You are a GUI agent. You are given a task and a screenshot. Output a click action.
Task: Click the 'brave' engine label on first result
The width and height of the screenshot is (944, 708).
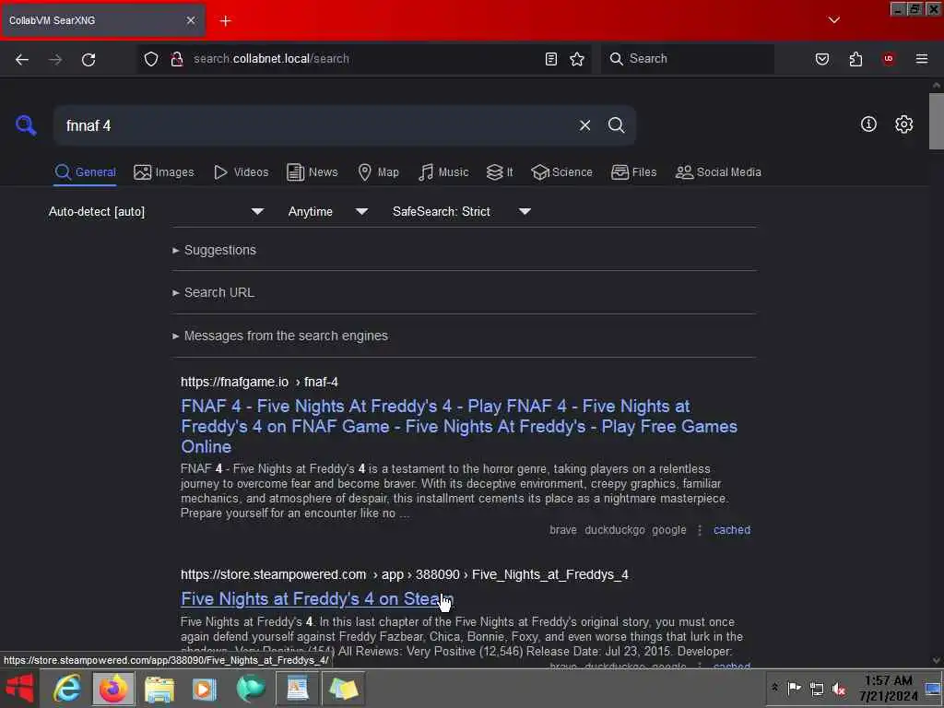(563, 530)
